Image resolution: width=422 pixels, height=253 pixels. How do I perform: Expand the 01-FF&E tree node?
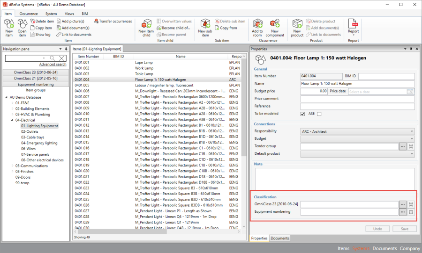pos(13,103)
